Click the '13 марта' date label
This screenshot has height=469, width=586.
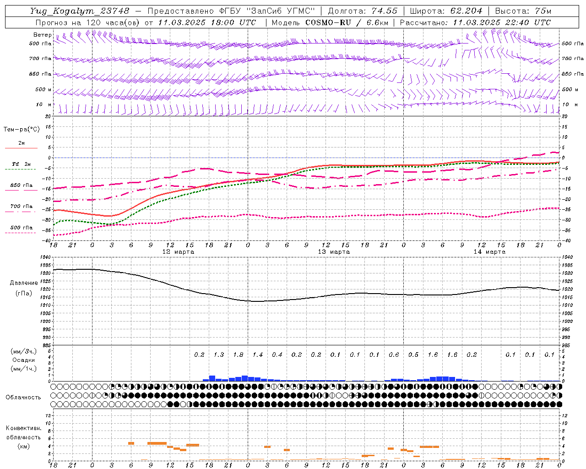click(334, 252)
